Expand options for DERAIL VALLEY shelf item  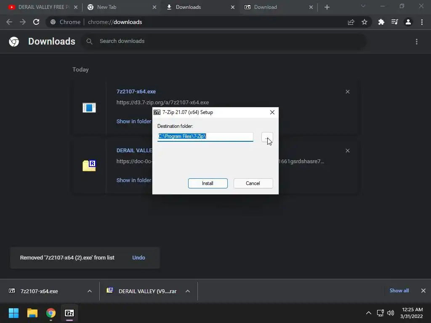[x=188, y=291]
